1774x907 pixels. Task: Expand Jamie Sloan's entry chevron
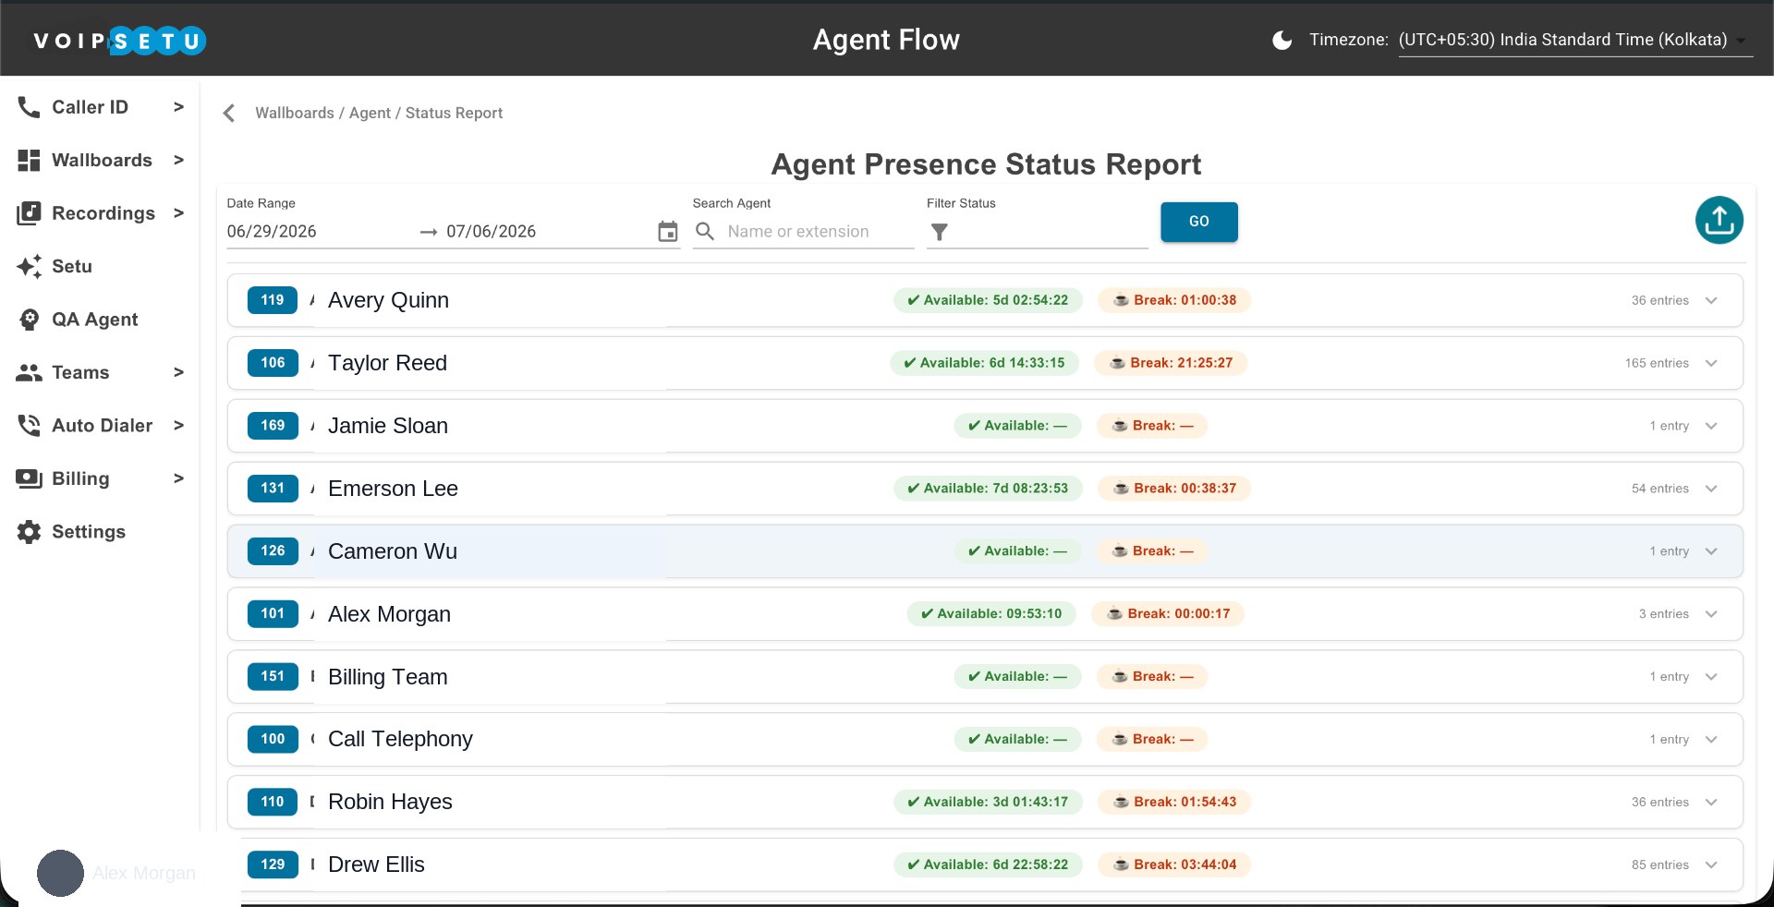point(1711,426)
